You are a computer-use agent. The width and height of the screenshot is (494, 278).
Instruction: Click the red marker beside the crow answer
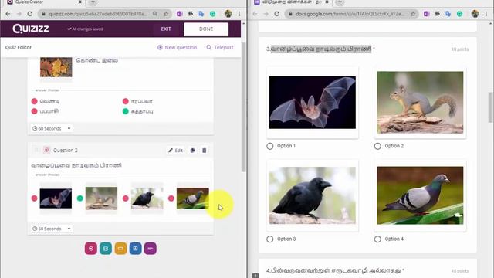[125, 198]
